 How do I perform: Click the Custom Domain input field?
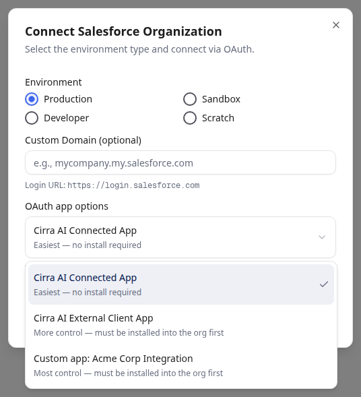point(180,162)
